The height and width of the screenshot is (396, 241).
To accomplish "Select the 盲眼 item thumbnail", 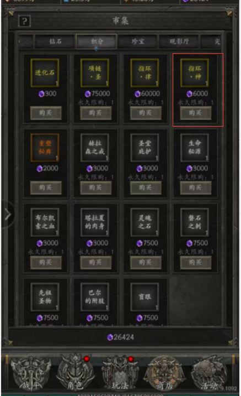I will (x=145, y=297).
